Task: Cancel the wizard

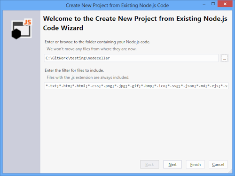Action: click(218, 164)
